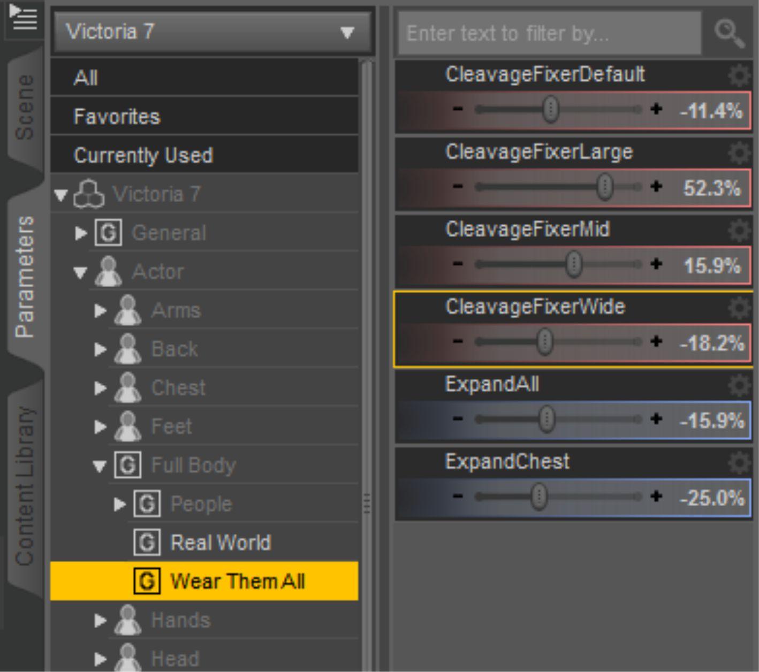Select the Chest category in tree
This screenshot has height=672, width=759.
tap(178, 388)
